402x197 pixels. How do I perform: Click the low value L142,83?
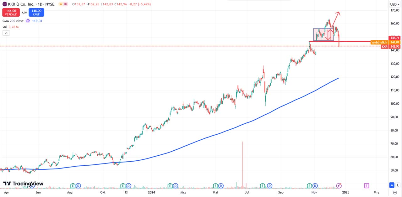click(106, 4)
